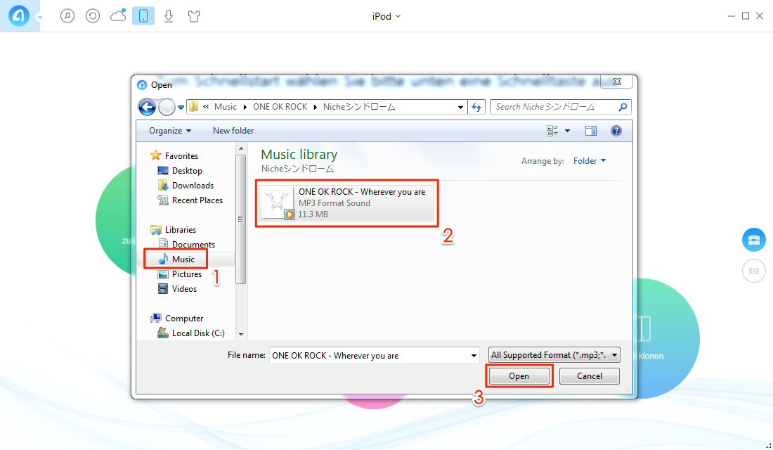Expand address bar previous locations dropdown
This screenshot has width=773, height=450.
tap(460, 107)
